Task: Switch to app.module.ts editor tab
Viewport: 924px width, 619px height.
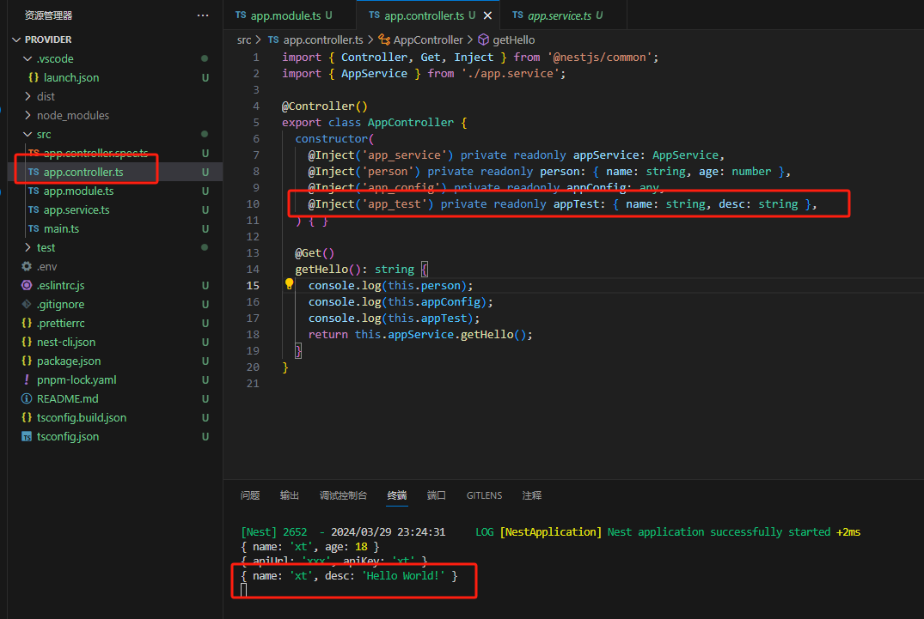Action: pos(290,15)
